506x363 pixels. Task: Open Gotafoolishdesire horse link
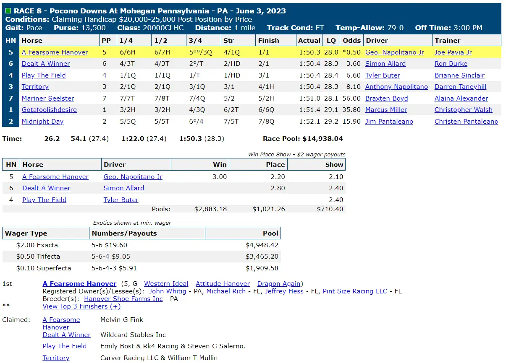coord(49,110)
